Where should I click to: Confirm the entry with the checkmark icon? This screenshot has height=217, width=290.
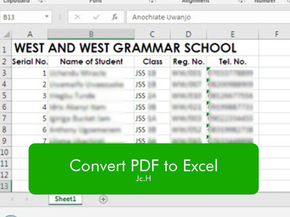pyautogui.click(x=96, y=17)
